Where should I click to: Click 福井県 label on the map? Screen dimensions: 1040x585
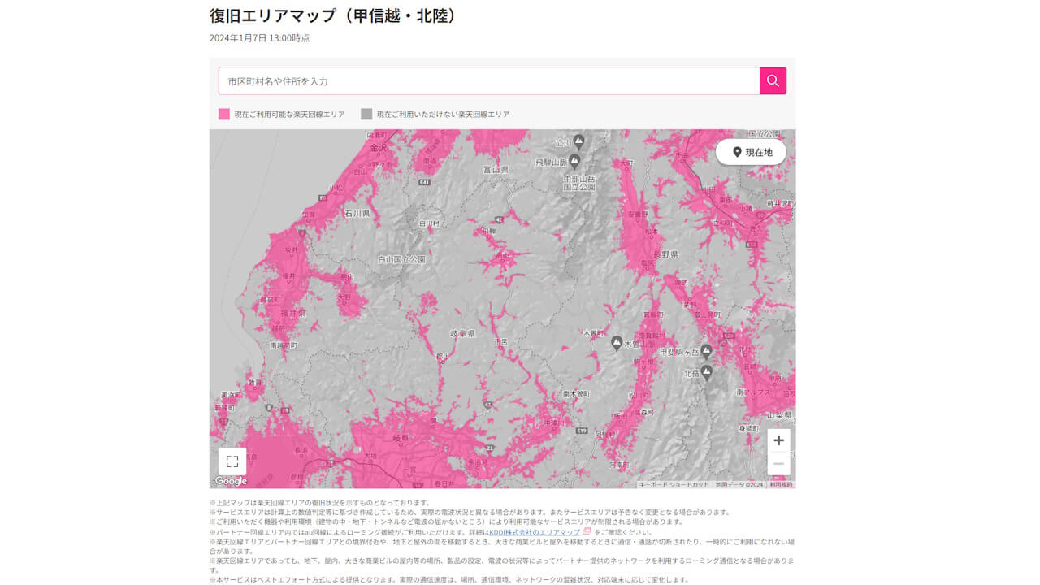coord(292,313)
